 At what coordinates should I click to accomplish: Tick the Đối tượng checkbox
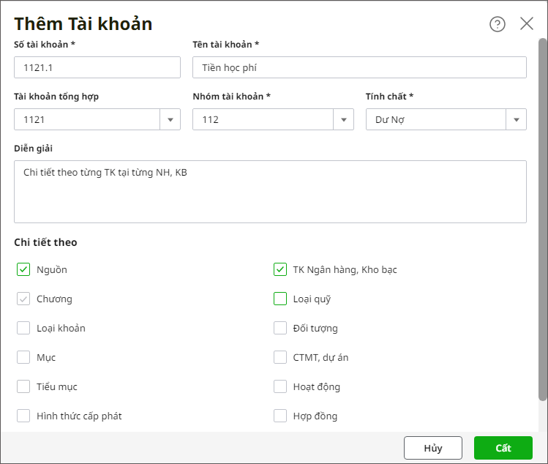(280, 328)
